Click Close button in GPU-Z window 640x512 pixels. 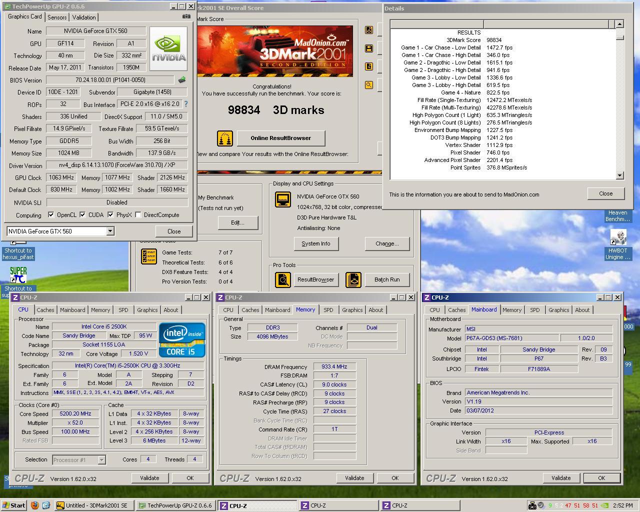pyautogui.click(x=174, y=231)
